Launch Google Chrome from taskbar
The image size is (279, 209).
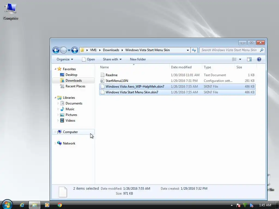(60, 205)
